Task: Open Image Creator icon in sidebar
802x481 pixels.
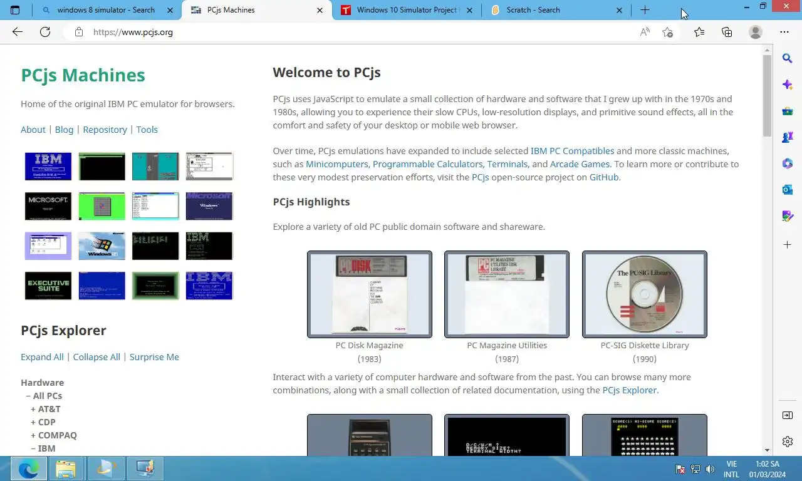Action: tap(788, 216)
